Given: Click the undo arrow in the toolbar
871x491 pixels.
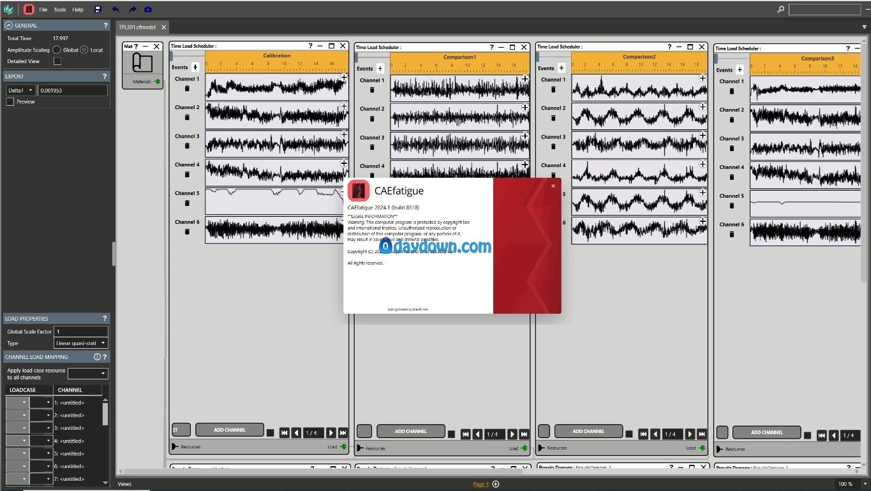Looking at the screenshot, I should [115, 10].
